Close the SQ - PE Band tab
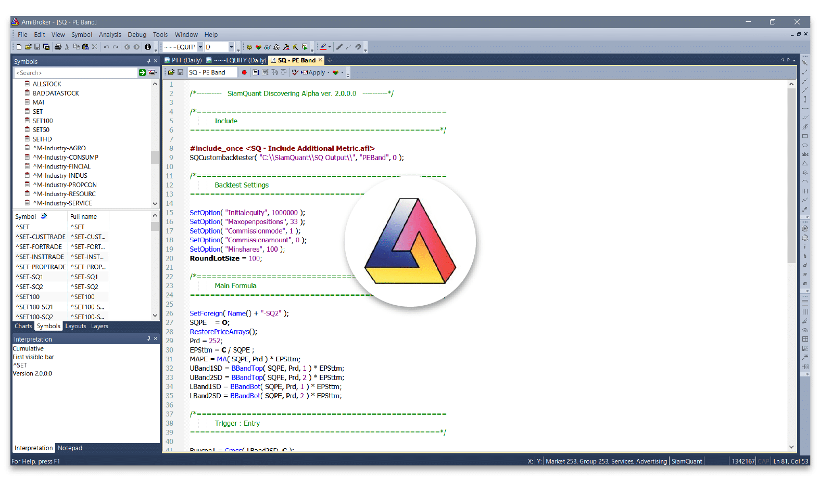 [x=320, y=60]
